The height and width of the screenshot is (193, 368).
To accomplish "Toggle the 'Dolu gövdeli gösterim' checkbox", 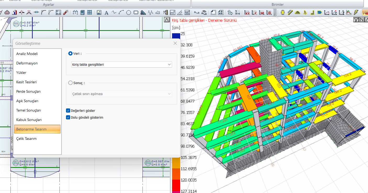I will 68,117.
